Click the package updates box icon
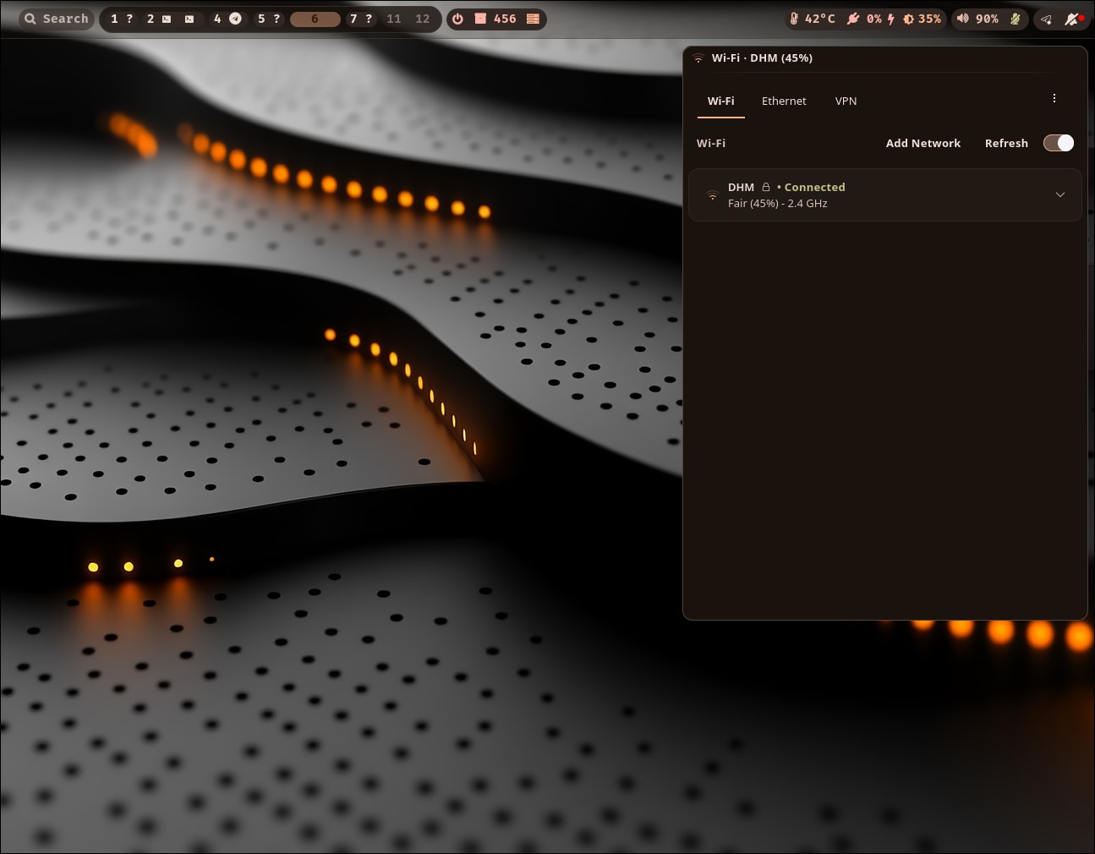The image size is (1095, 854). point(480,19)
